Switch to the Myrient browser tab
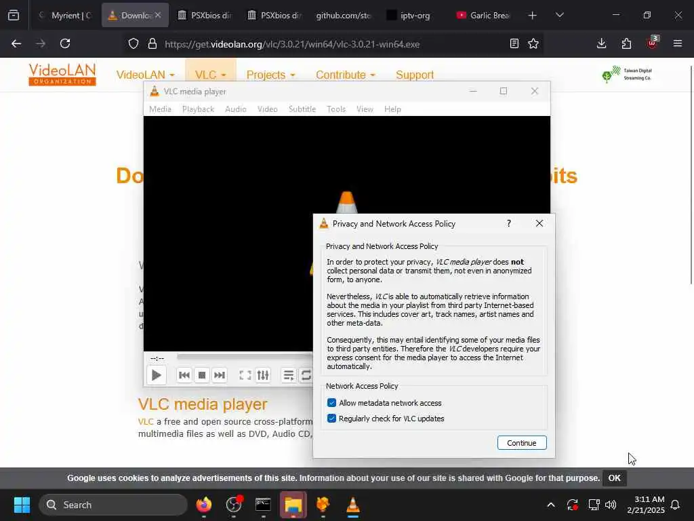 coord(64,15)
